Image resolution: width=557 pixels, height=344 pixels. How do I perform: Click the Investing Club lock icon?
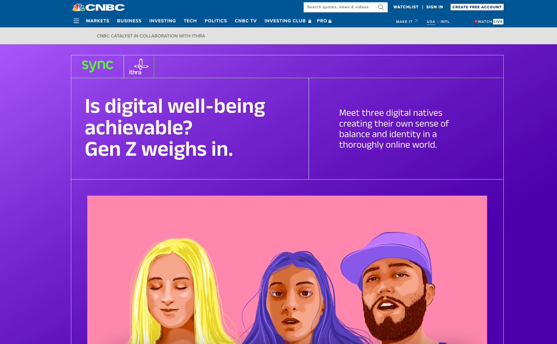point(309,21)
